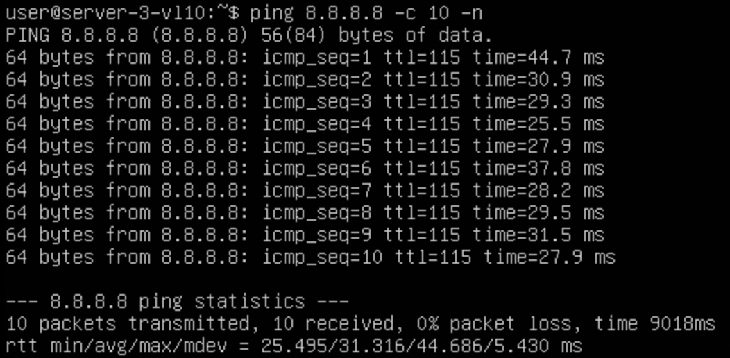This screenshot has height=358, width=730.
Task: Click the time=25.5 ms value
Action: click(538, 123)
